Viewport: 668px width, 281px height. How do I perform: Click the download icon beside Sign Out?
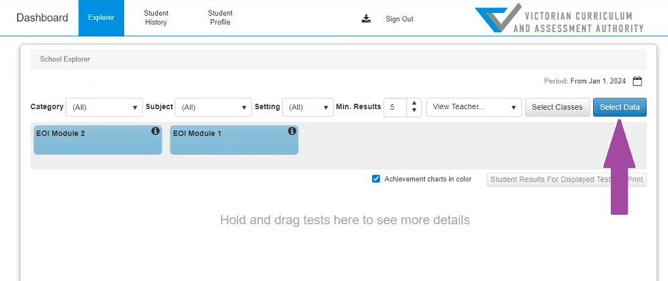pos(366,19)
